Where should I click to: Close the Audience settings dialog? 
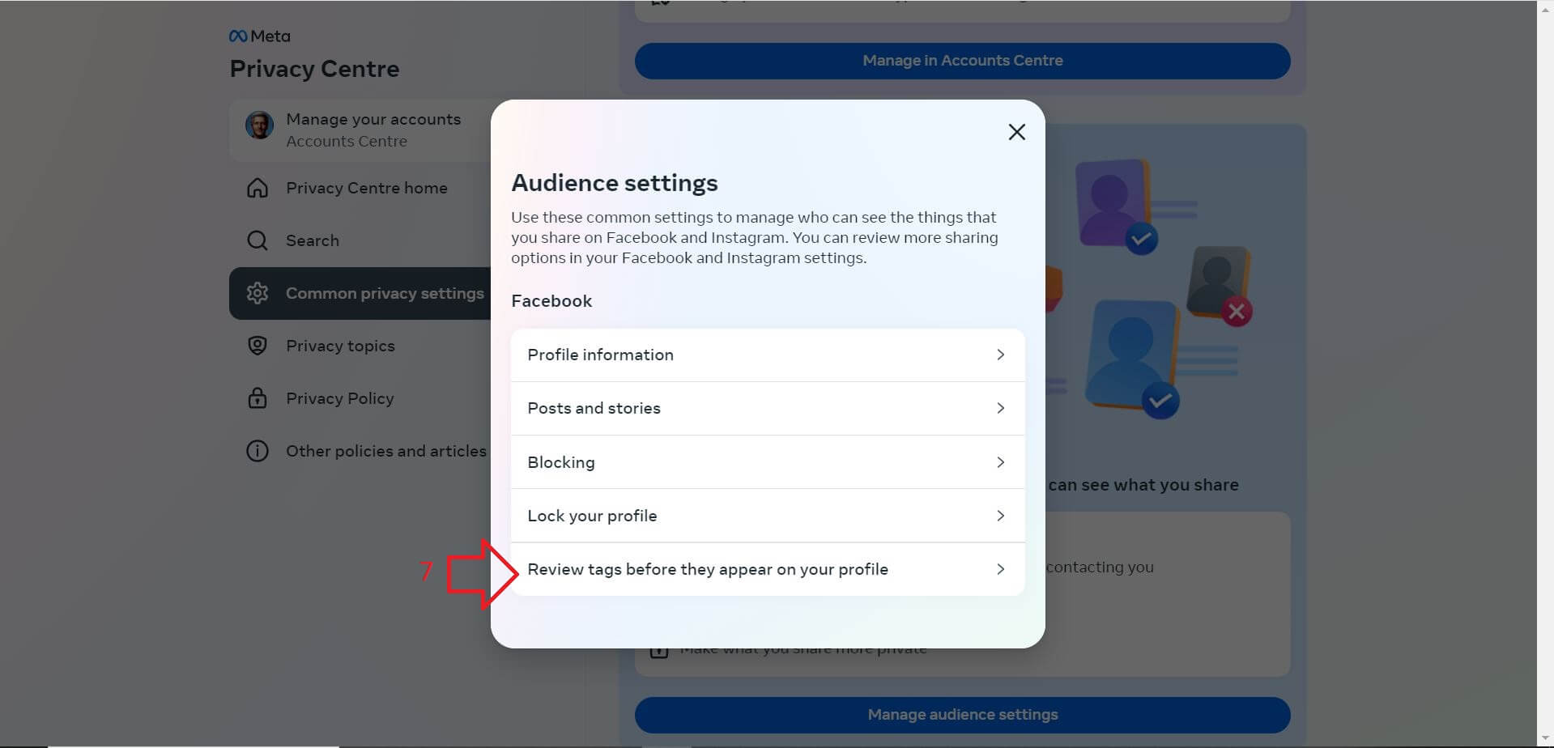pyautogui.click(x=1016, y=132)
